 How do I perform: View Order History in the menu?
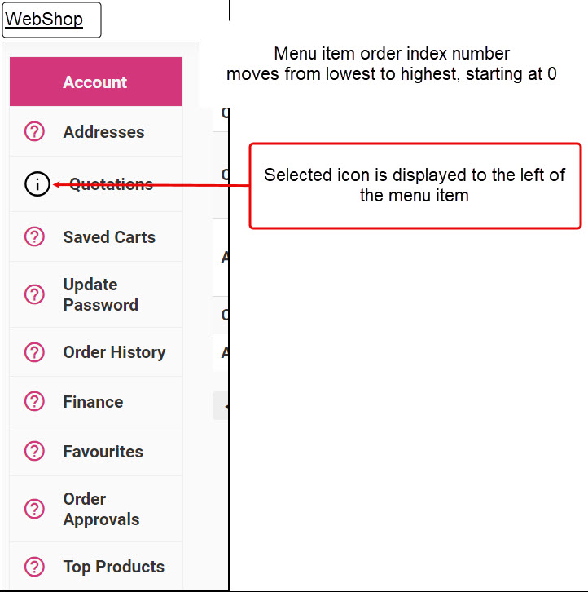coord(114,352)
